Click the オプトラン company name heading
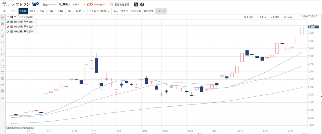This screenshot has width=322, height=134. pos(21,5)
